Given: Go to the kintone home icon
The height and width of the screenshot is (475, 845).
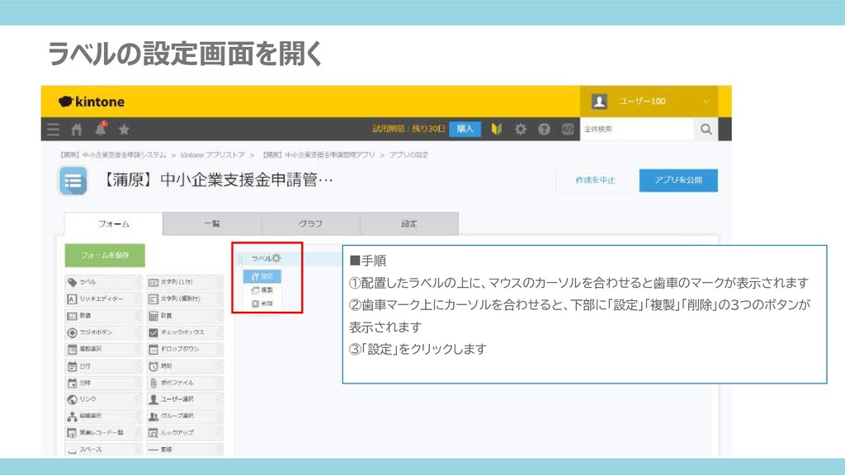Looking at the screenshot, I should [77, 129].
